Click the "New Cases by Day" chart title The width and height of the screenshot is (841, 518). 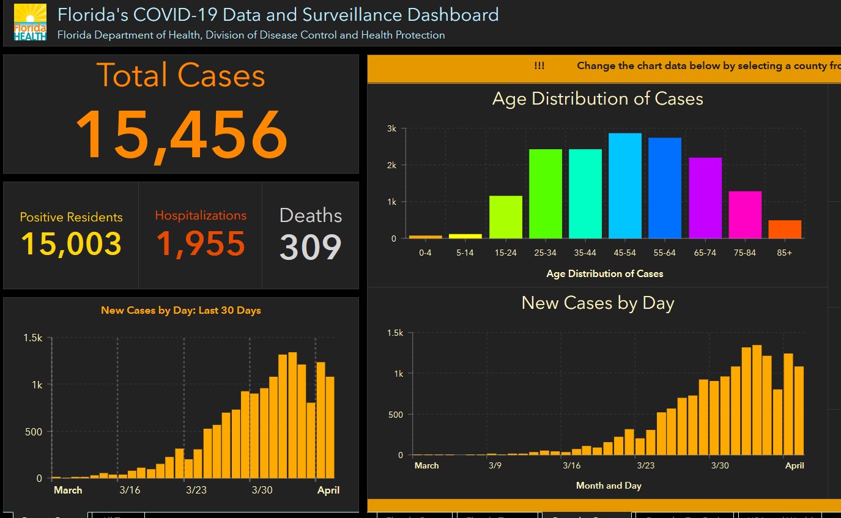tap(598, 303)
